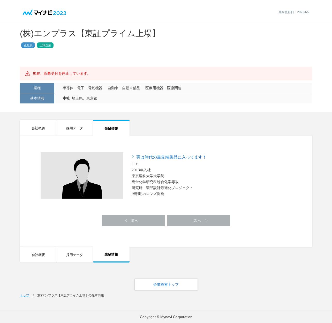Viewport: 332px width, 323px height.
Task: Click 2013年入社 text
Action: tap(141, 170)
